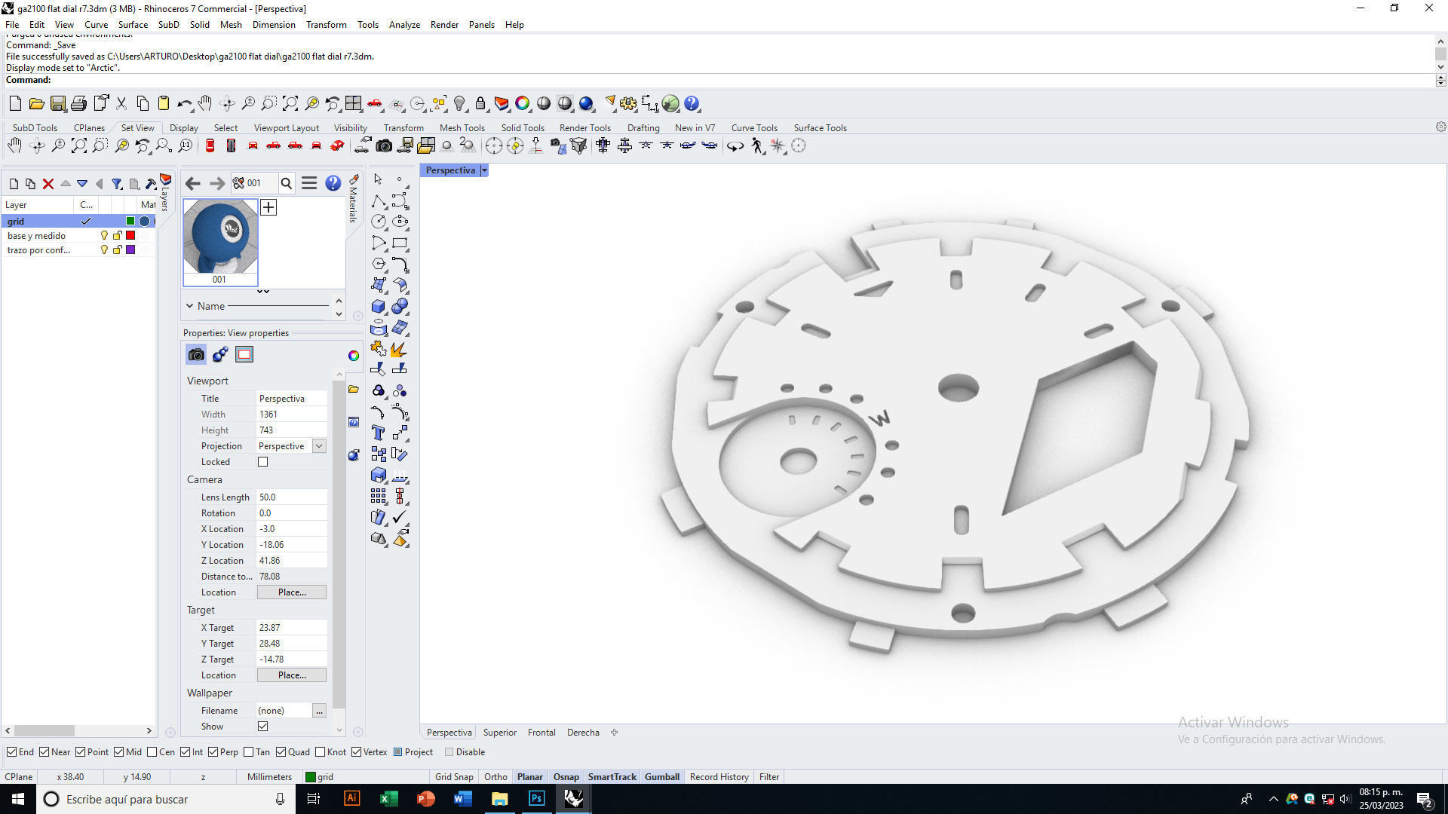Screen dimensions: 1448x814
Task: Select the Explode tool icon
Action: coord(400,348)
